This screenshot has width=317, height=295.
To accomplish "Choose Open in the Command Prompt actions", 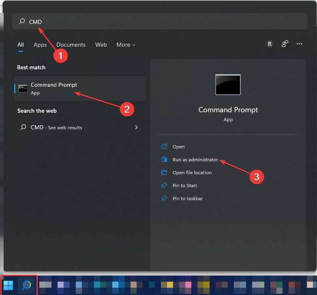I will (x=178, y=147).
